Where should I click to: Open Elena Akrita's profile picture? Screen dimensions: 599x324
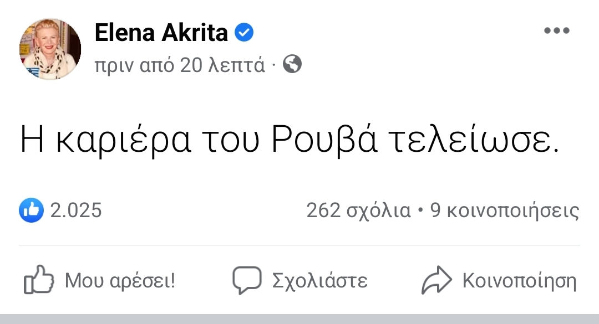click(50, 49)
